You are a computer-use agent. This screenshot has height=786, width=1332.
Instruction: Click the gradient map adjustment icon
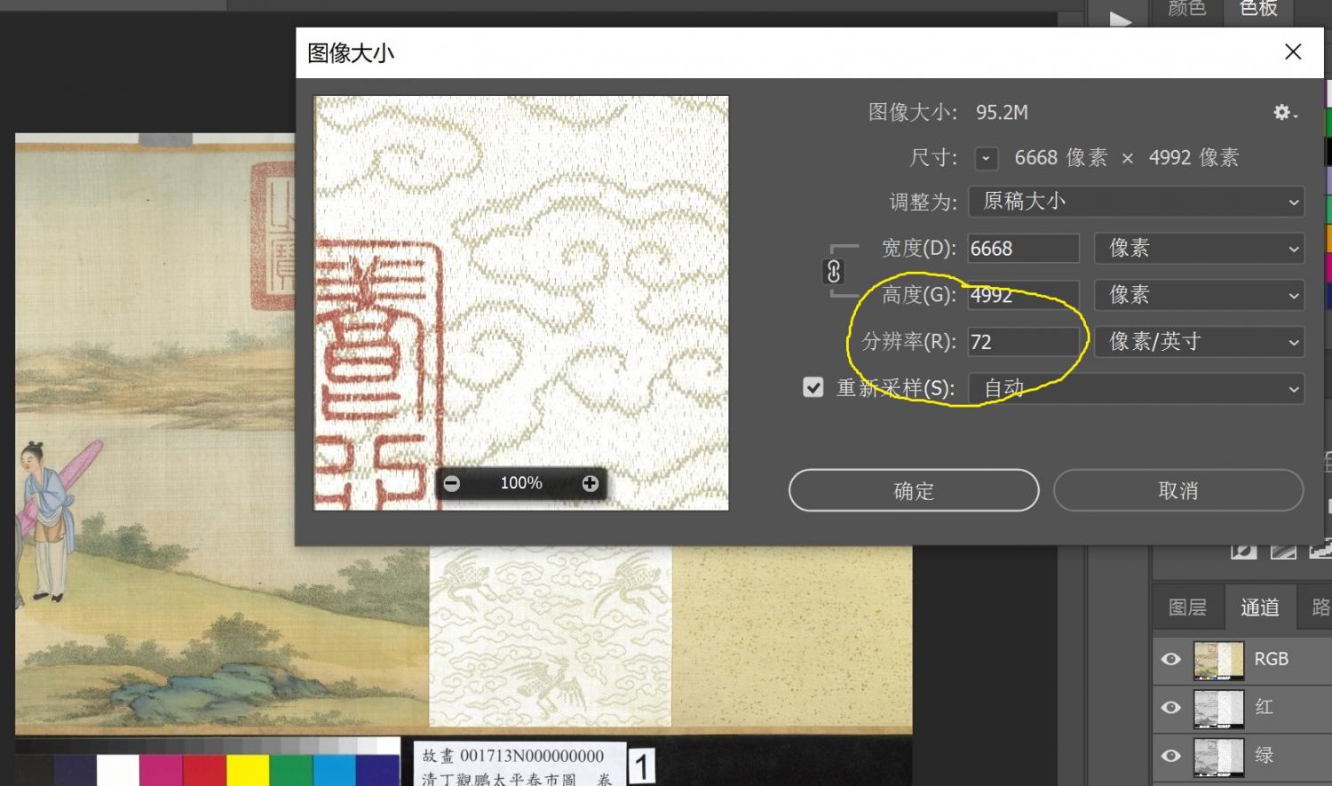click(x=1283, y=552)
